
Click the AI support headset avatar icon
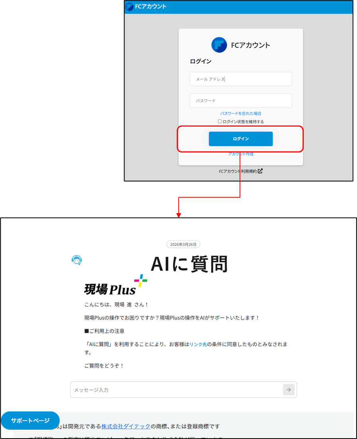(77, 260)
